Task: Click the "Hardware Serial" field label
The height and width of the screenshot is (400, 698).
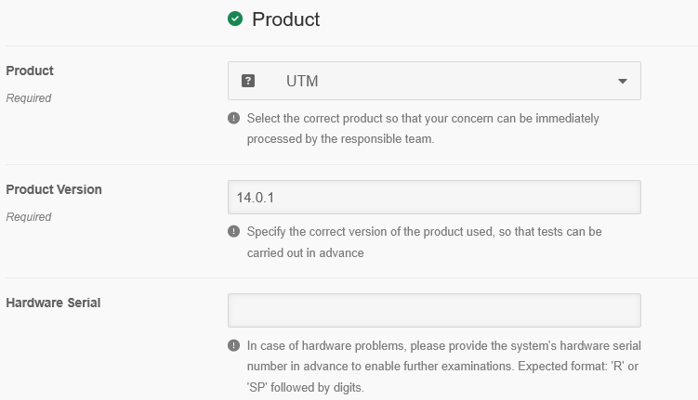Action: [x=53, y=303]
